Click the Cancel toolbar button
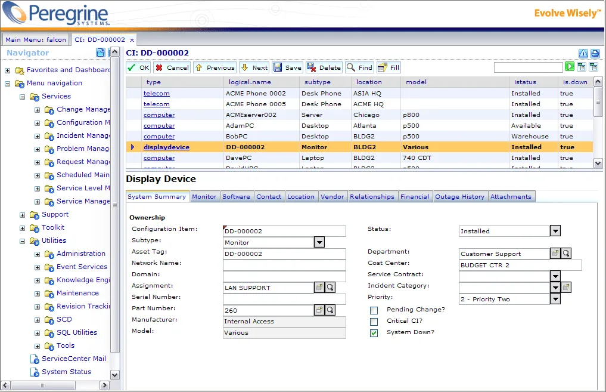 tap(172, 67)
